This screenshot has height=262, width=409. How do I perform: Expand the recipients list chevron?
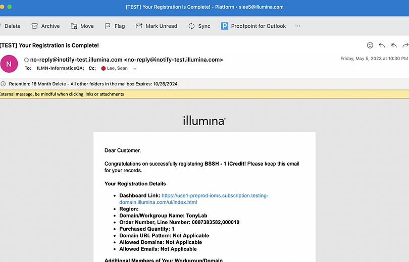coord(135,69)
